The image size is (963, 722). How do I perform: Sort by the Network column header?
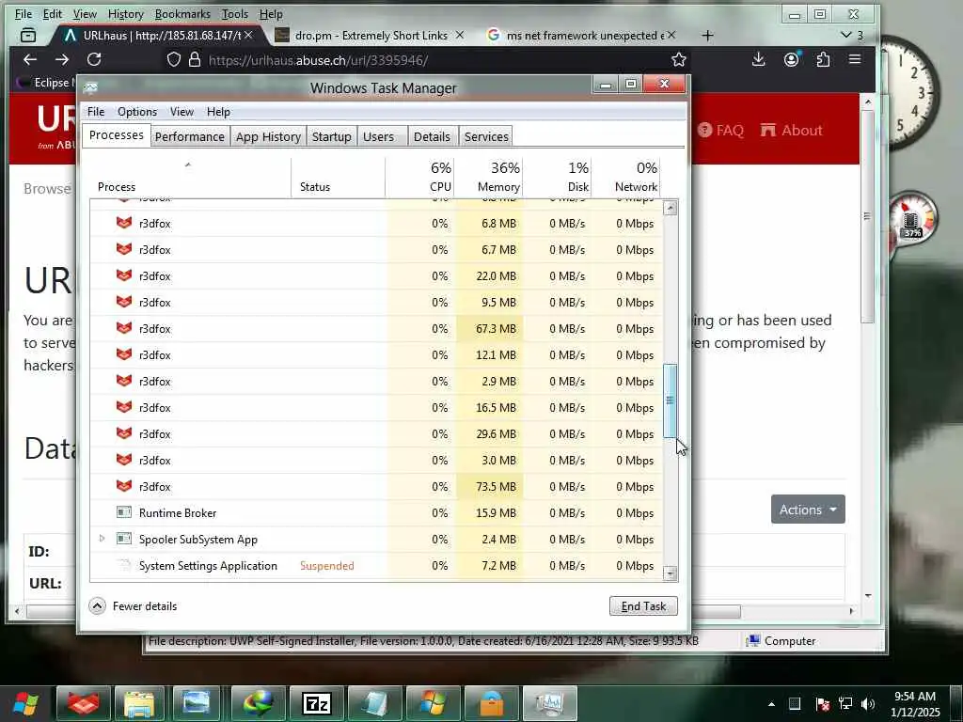(x=625, y=178)
